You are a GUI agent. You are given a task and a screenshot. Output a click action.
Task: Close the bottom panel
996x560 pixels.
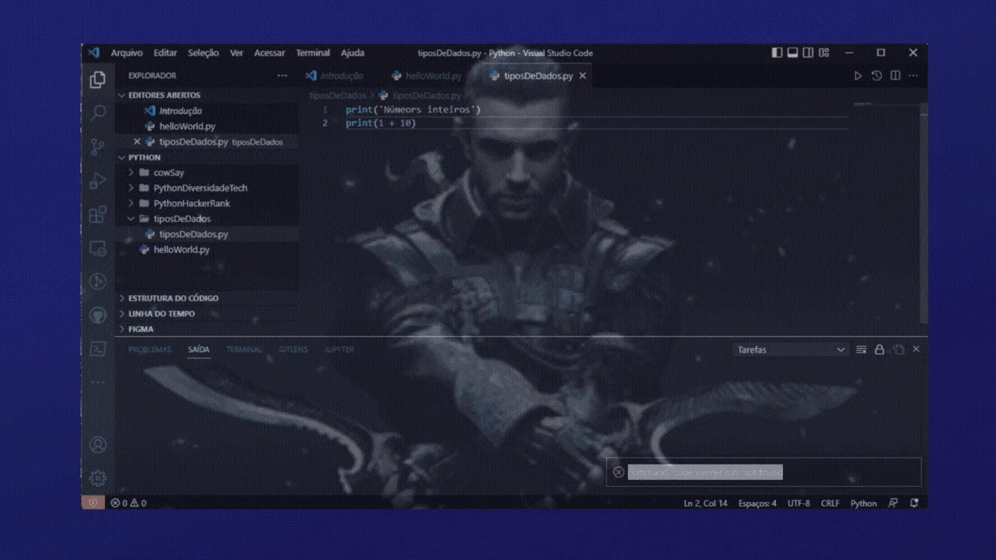(x=916, y=350)
